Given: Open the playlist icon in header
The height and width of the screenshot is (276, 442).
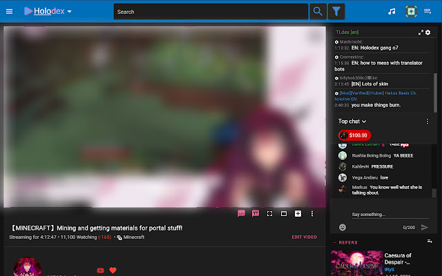Looking at the screenshot, I should (427, 11).
